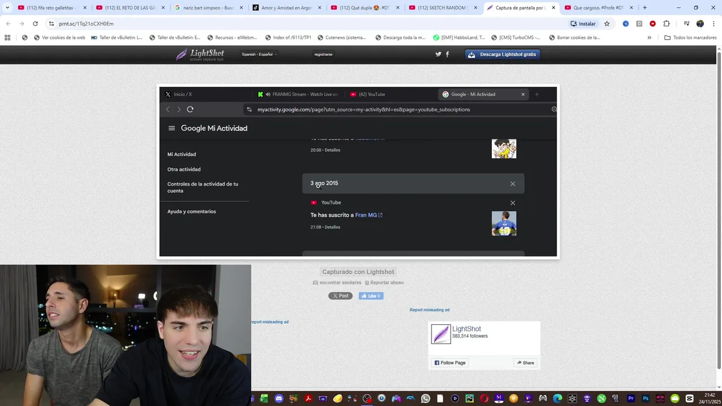Viewport: 722px width, 406px height.
Task: Open 'Index of /6113/TP1' bookmark
Action: [288, 38]
